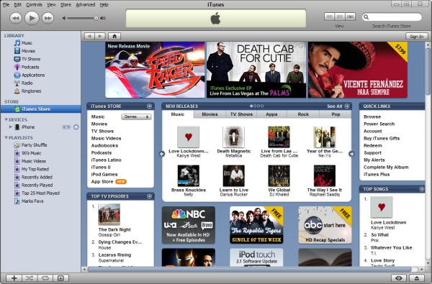Image resolution: width=432 pixels, height=284 pixels.
Task: Open the Power Search quick link
Action: [x=379, y=124]
